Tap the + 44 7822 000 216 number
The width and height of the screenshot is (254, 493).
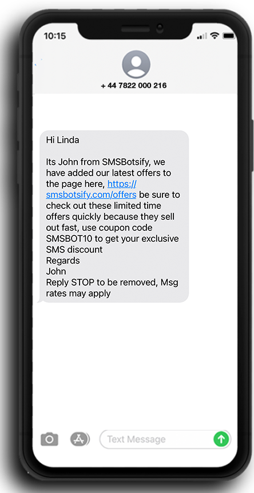(x=134, y=85)
